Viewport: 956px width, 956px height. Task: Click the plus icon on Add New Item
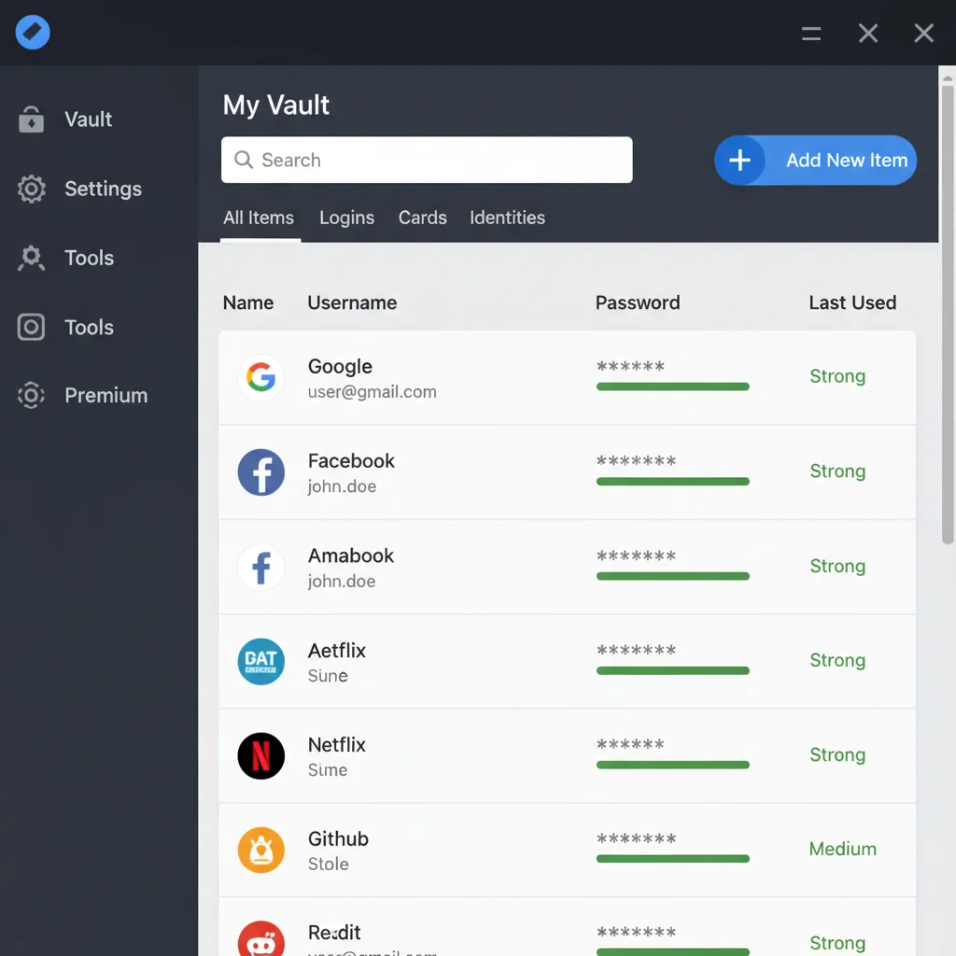pos(739,161)
